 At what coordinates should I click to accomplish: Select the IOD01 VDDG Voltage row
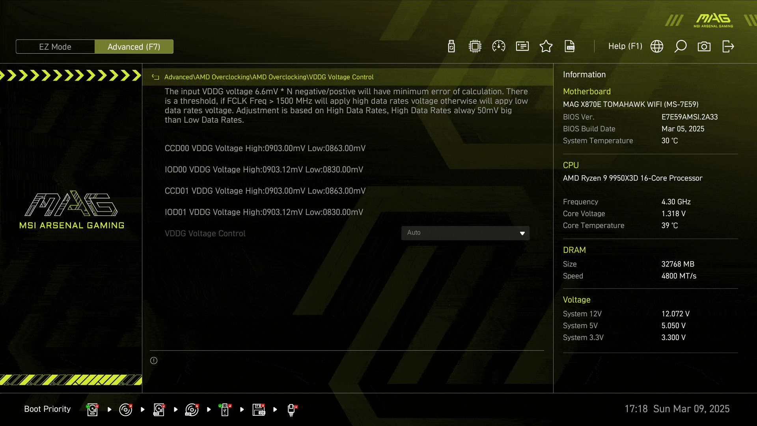point(264,212)
